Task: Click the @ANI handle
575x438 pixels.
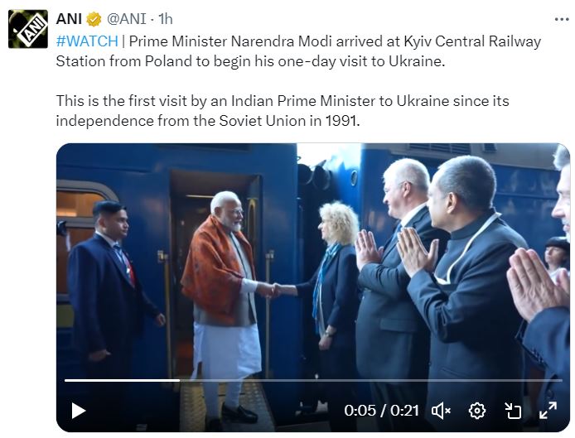Action: [x=127, y=19]
